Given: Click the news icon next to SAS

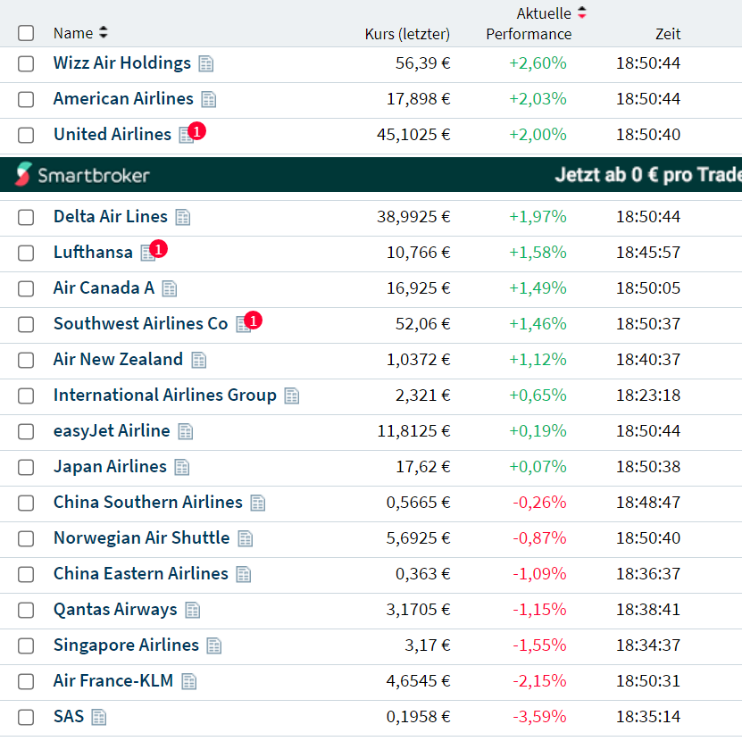Looking at the screenshot, I should click(98, 717).
